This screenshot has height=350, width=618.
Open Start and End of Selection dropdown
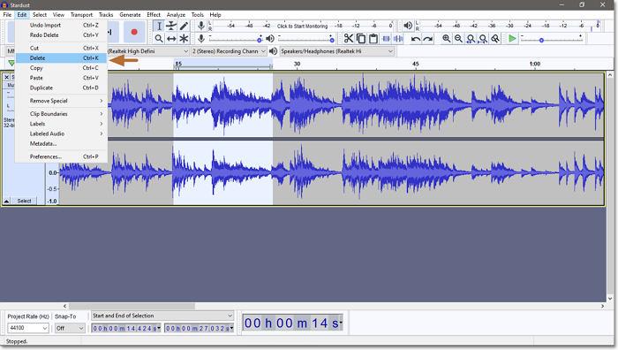pos(162,316)
